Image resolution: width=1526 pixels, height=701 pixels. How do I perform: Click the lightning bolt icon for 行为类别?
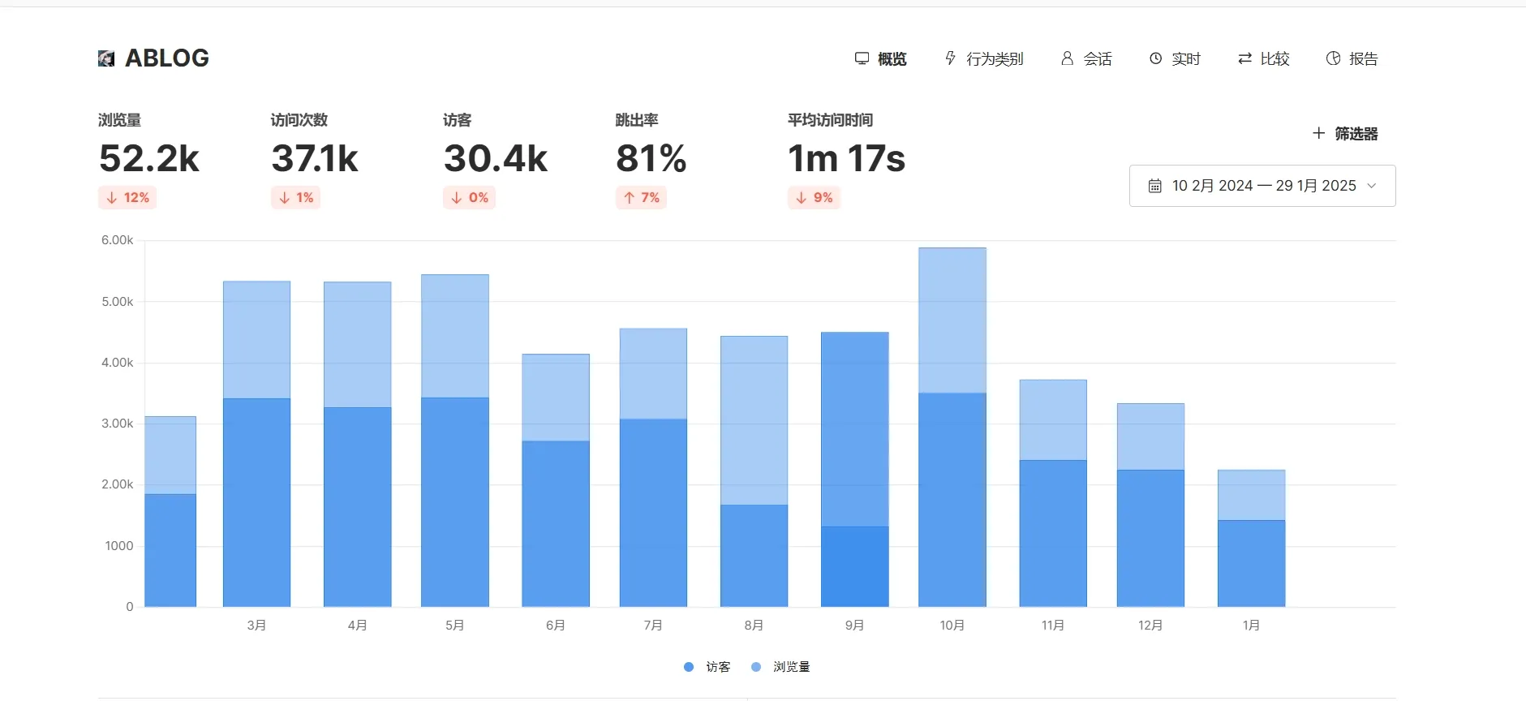[x=950, y=58]
